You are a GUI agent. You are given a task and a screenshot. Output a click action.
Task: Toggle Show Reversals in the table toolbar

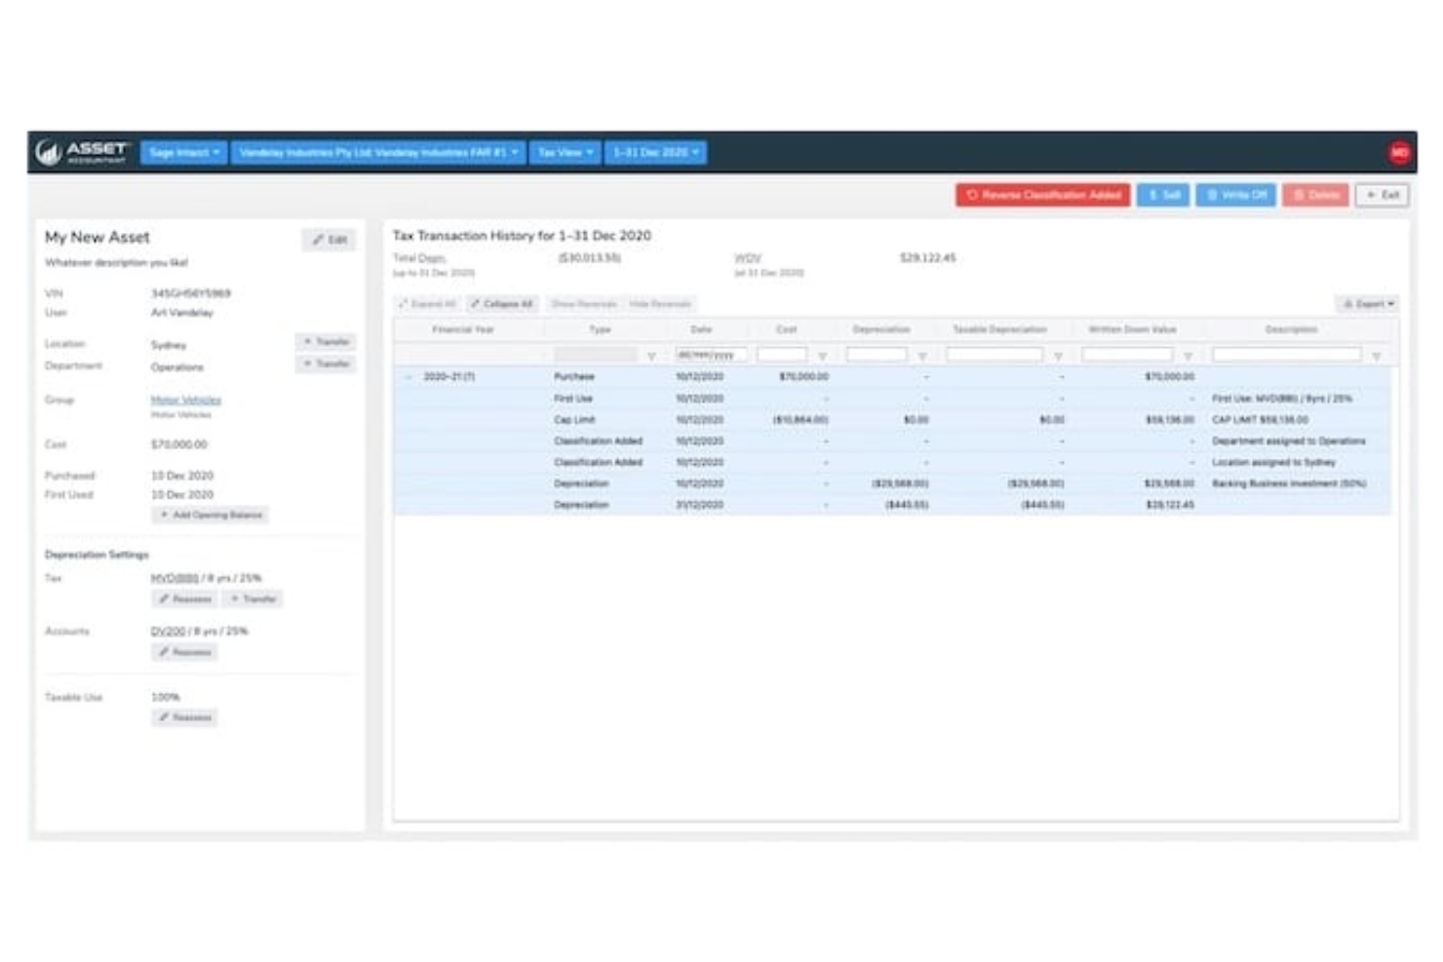point(585,303)
